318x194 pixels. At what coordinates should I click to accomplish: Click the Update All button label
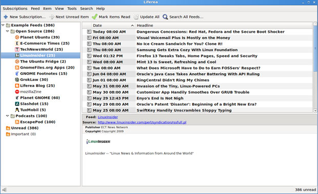pyautogui.click(x=150, y=17)
